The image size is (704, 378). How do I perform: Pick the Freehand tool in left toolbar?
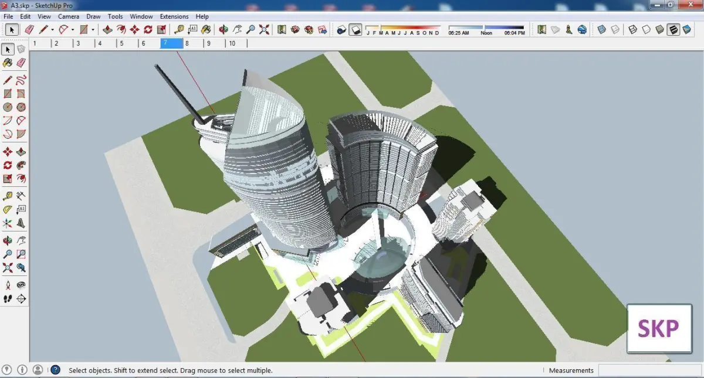(x=21, y=80)
